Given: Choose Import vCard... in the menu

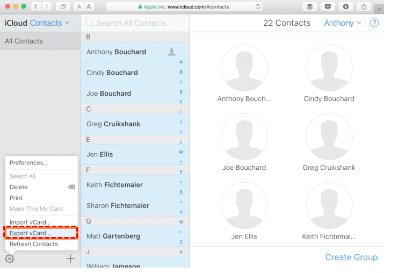Looking at the screenshot, I should 41,222.
